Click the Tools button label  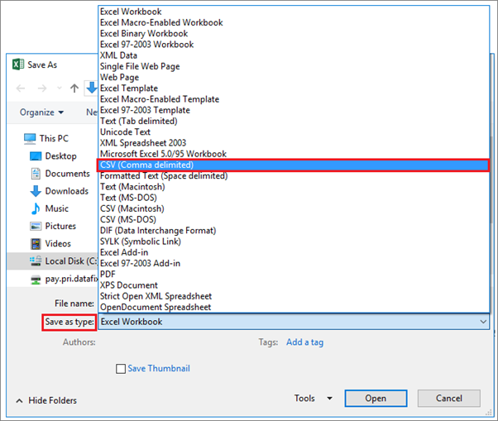[304, 399]
